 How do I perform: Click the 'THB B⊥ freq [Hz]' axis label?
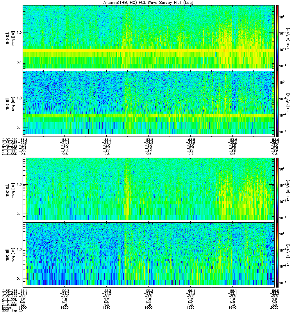pos(10,38)
